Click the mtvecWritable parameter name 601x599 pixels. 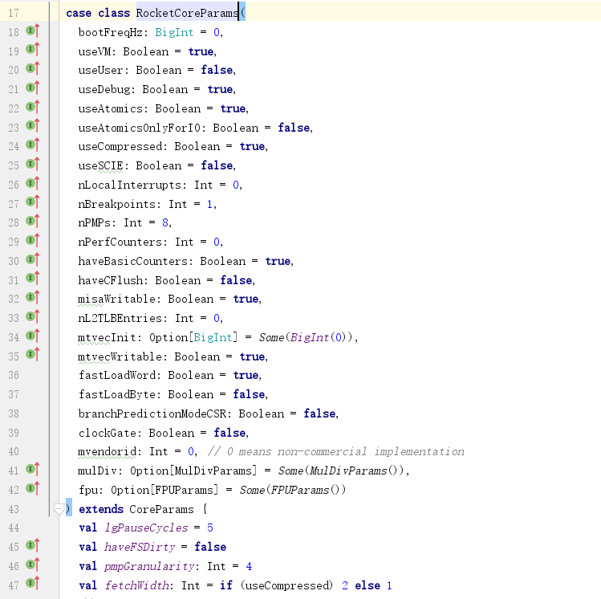(120, 357)
